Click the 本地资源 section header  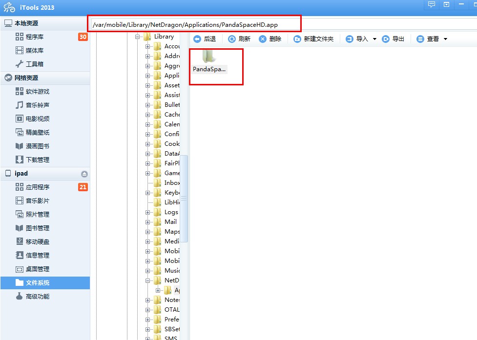(45, 23)
